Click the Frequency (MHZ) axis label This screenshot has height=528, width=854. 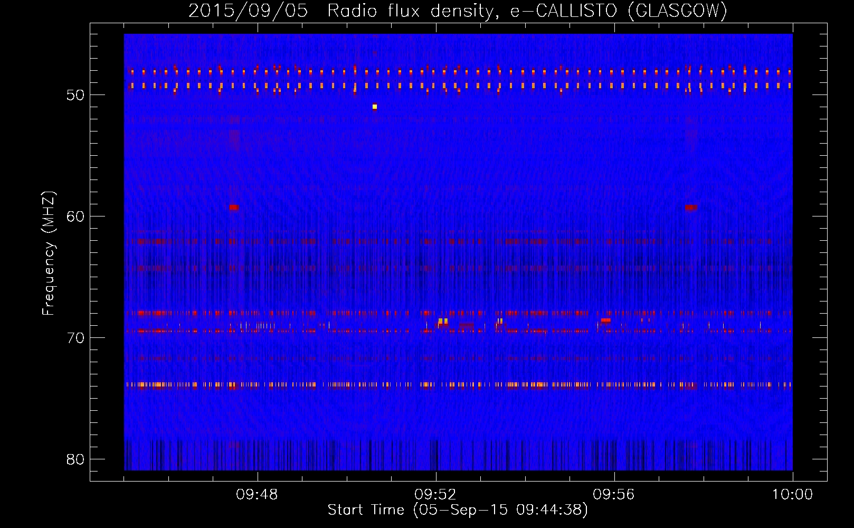point(49,253)
